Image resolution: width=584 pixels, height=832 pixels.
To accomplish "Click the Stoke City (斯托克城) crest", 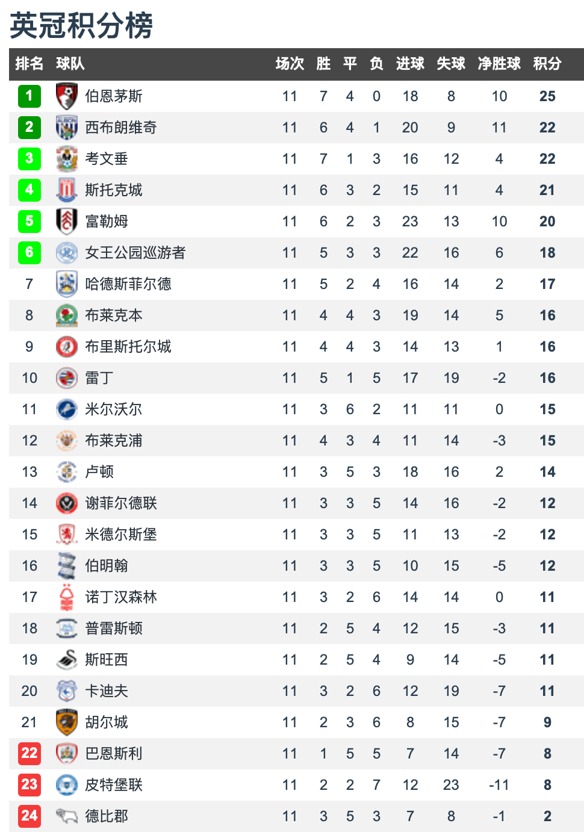I will click(x=67, y=190).
